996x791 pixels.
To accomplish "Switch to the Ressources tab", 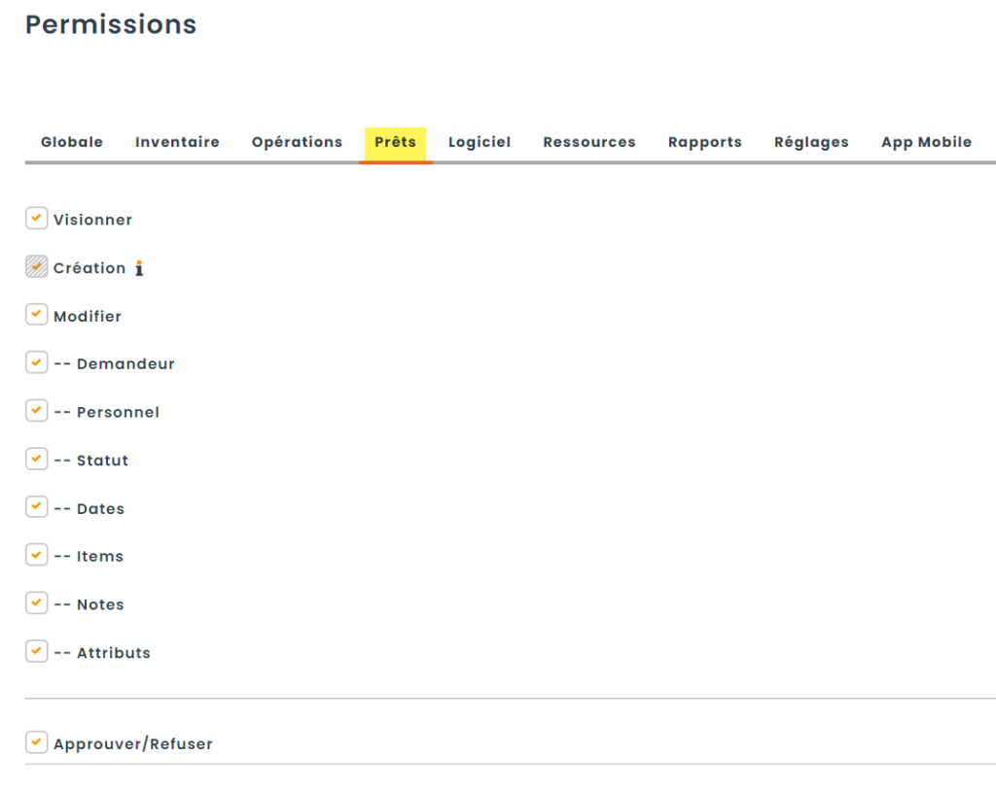I will click(588, 142).
